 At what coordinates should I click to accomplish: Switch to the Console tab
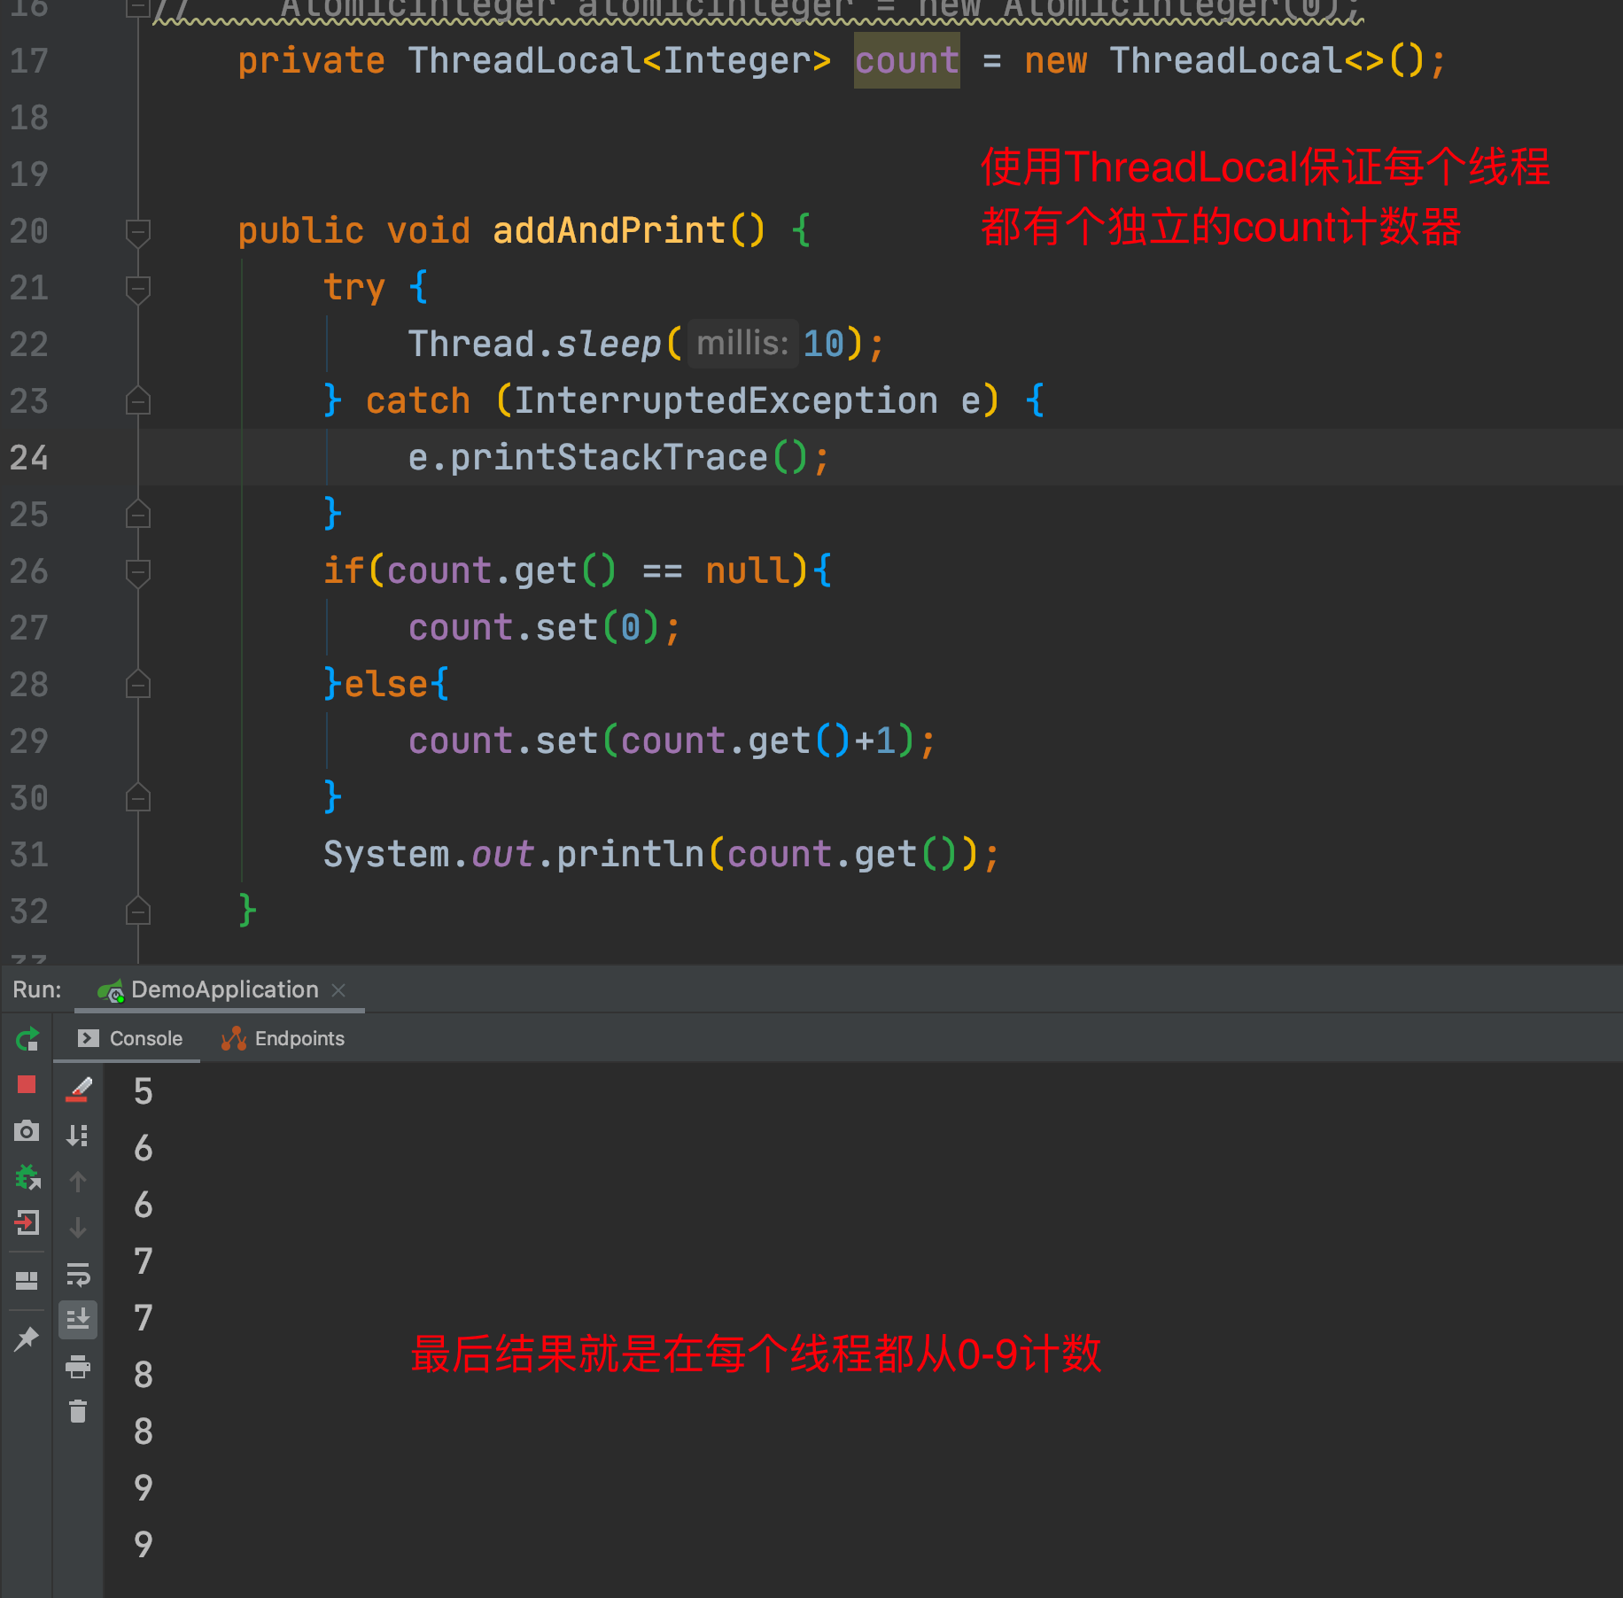click(129, 1038)
